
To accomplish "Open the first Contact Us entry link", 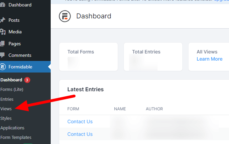I will 80,122.
